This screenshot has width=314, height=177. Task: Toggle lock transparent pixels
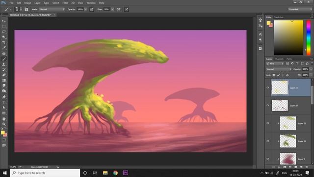274,75
